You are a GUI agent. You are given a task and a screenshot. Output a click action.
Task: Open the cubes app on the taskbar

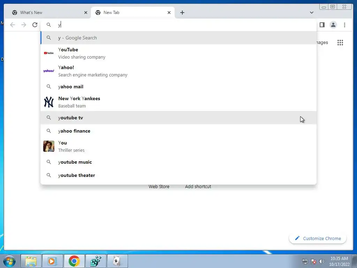point(96,261)
